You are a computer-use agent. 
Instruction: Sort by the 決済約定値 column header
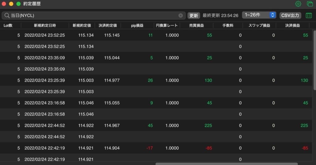[108, 26]
